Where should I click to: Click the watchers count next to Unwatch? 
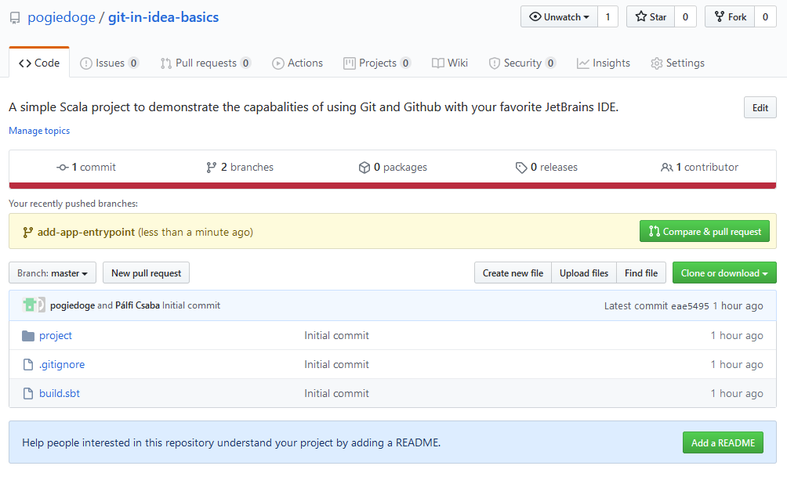(607, 17)
